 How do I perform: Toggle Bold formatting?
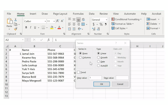(26, 27)
